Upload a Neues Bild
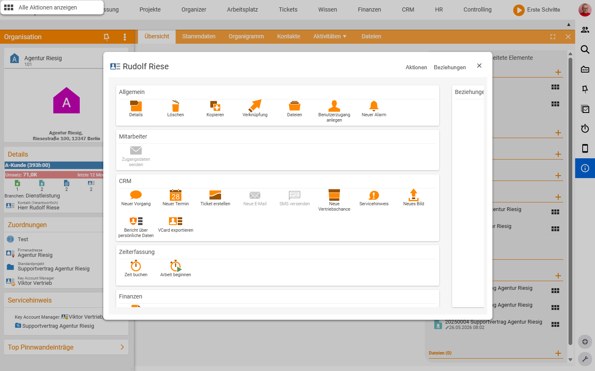This screenshot has width=595, height=371. 414,195
